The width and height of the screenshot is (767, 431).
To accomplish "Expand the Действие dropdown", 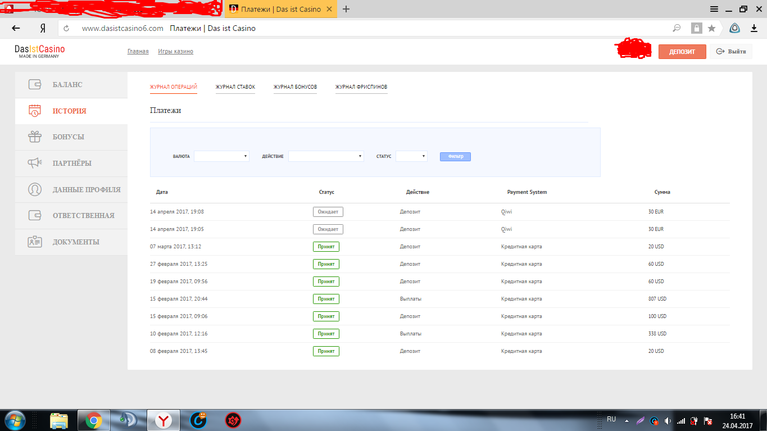I will 326,156.
